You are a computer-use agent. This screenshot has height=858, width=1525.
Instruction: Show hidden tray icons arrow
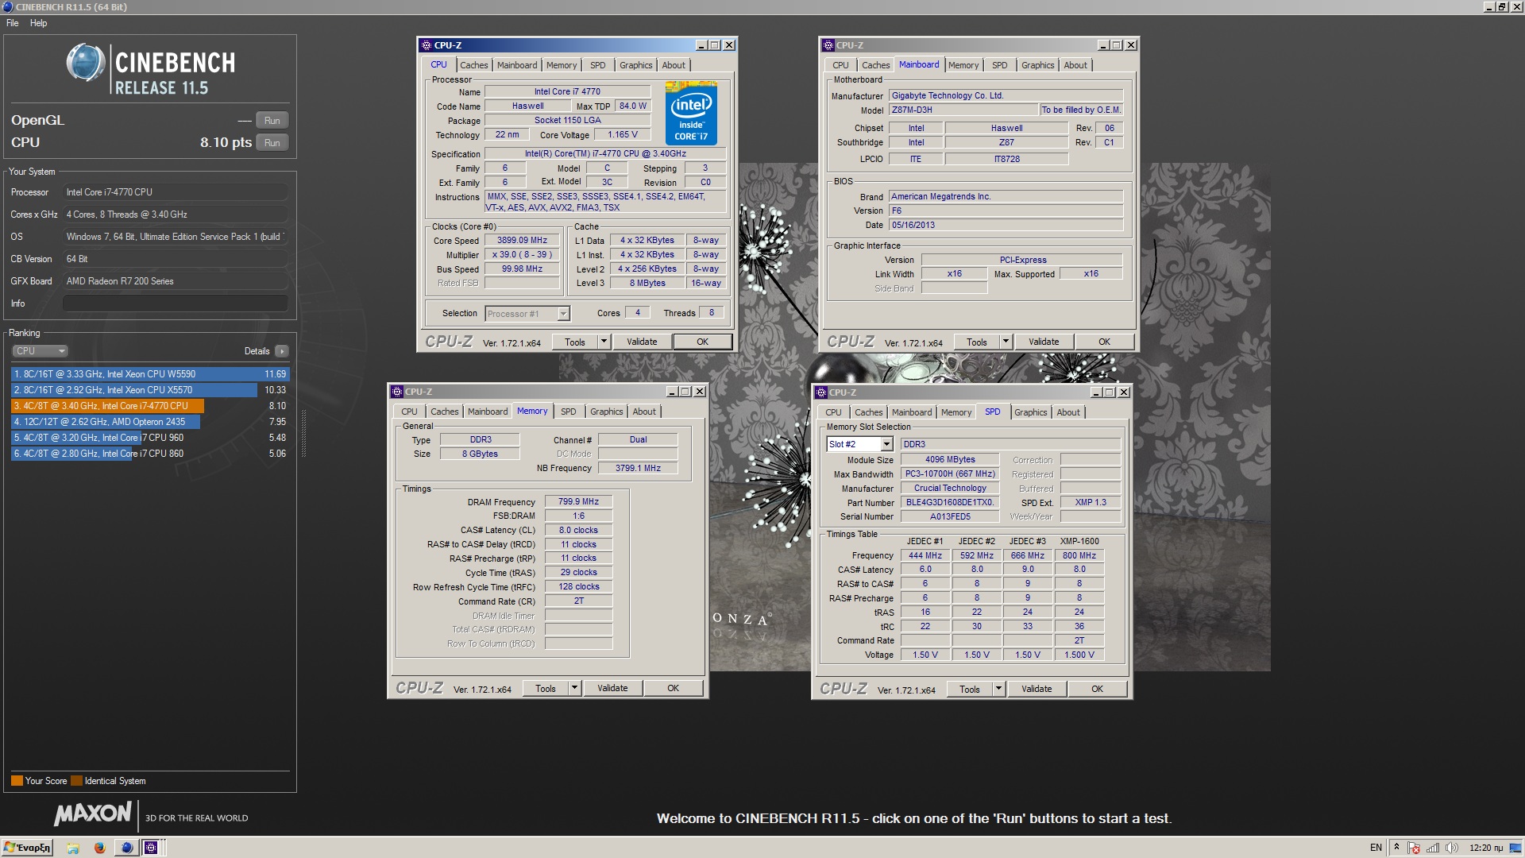coord(1396,848)
